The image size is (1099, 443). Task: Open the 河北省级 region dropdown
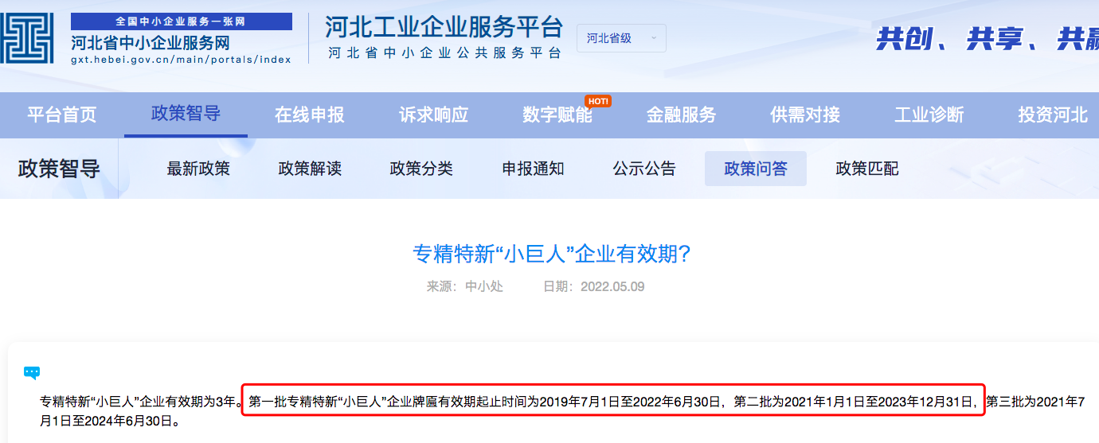621,38
